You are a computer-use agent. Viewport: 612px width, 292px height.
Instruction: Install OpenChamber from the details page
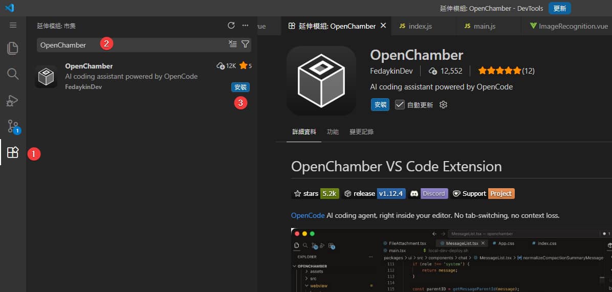point(380,104)
